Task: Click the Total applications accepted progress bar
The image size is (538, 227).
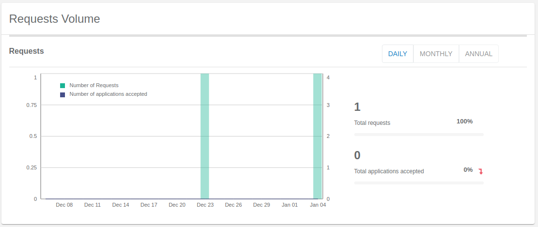Action: [x=419, y=183]
